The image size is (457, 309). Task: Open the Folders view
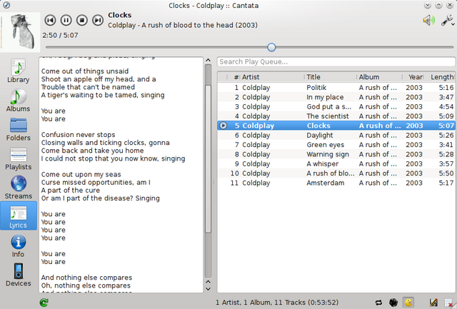pyautogui.click(x=19, y=129)
